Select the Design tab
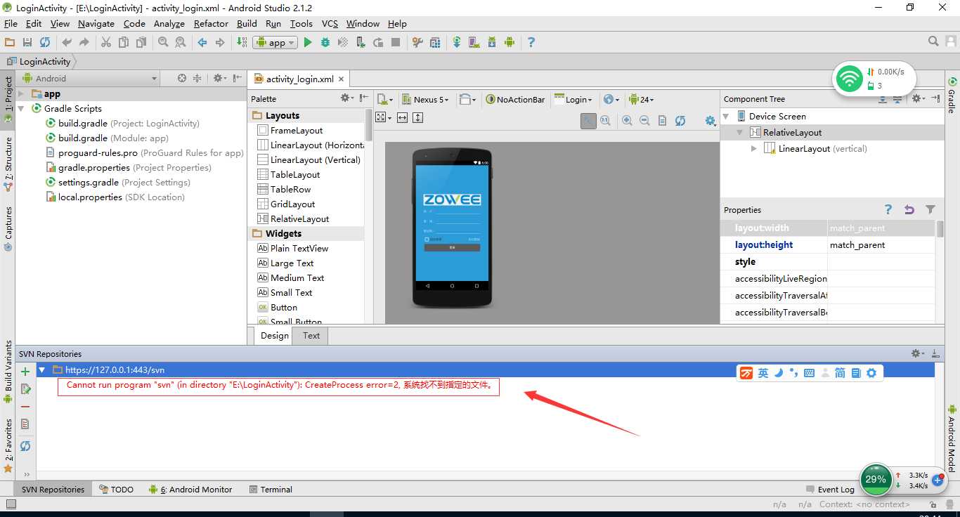960x517 pixels. (275, 336)
